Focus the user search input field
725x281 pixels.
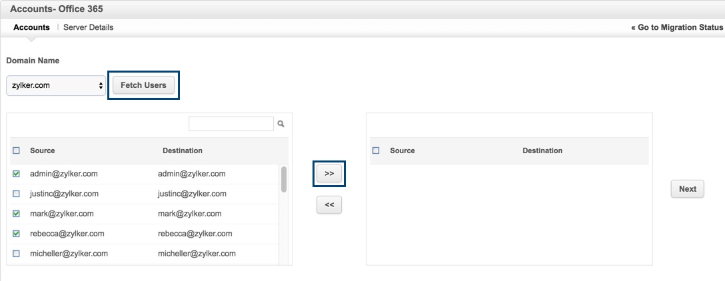point(231,124)
